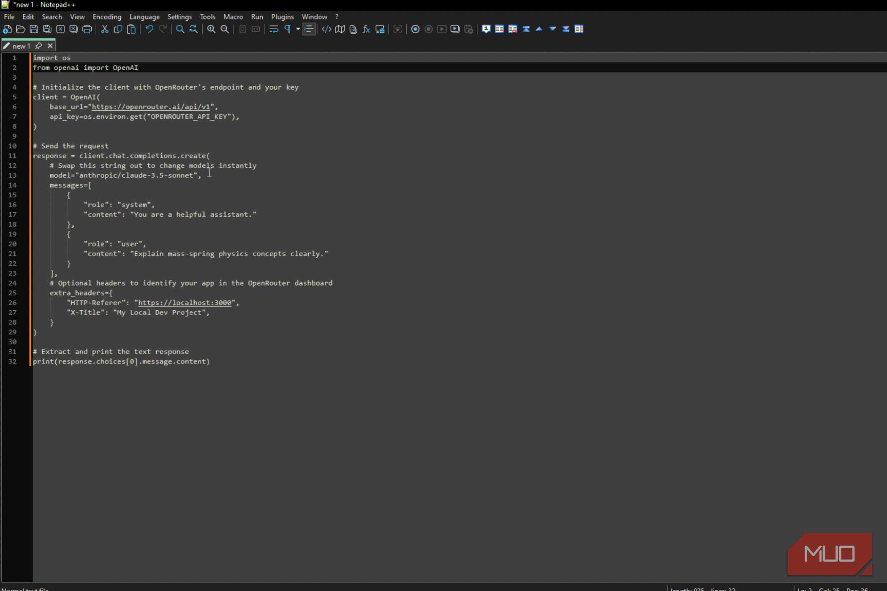The width and height of the screenshot is (887, 591).
Task: Click the https://openrouter.ai/api/v1 link
Action: point(151,107)
